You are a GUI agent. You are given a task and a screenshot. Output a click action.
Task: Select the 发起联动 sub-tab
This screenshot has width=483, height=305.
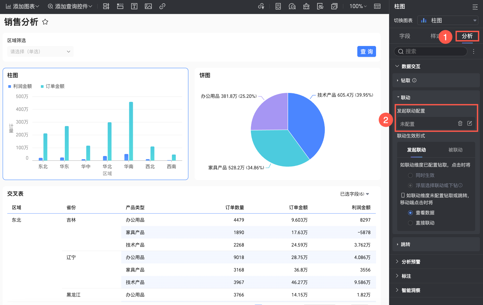(416, 150)
